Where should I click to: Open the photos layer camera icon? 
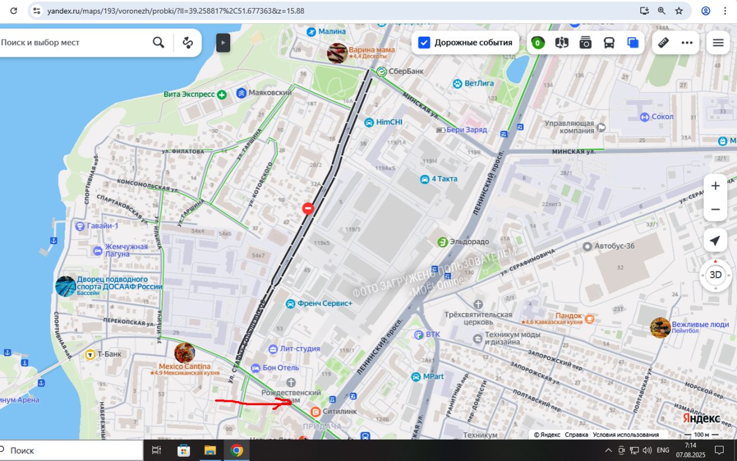coord(586,43)
